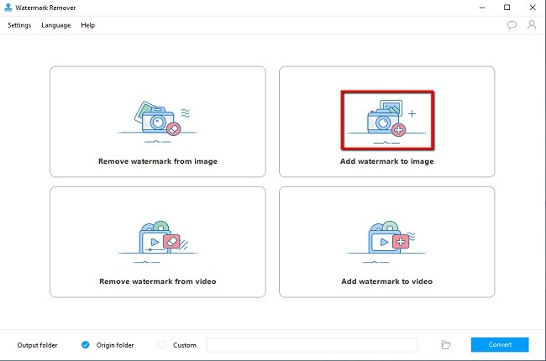
Task: Open the feedback chat bubble icon
Action: pyautogui.click(x=512, y=25)
